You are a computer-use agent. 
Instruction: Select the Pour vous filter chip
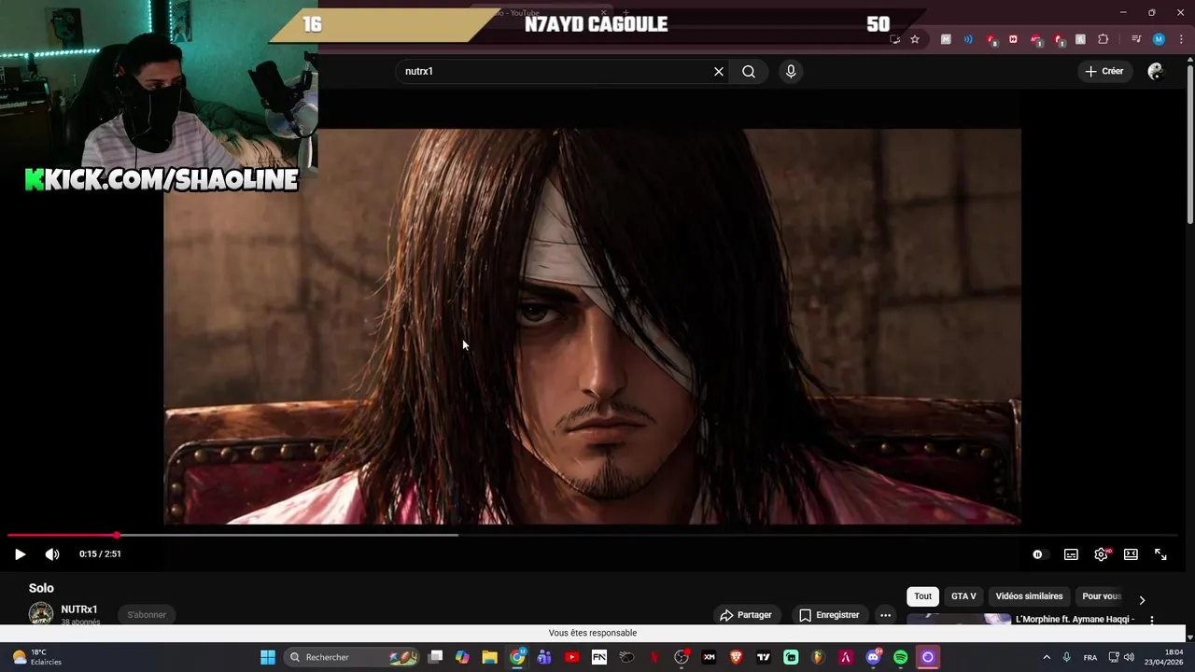click(x=1101, y=596)
